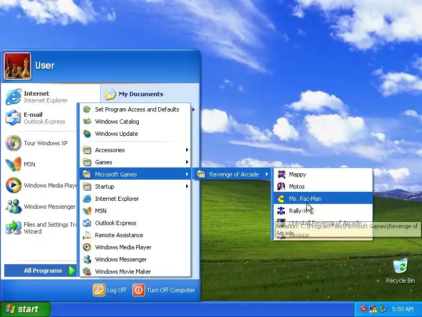Launch Windows Movie Maker
422x317 pixels.
click(135, 272)
